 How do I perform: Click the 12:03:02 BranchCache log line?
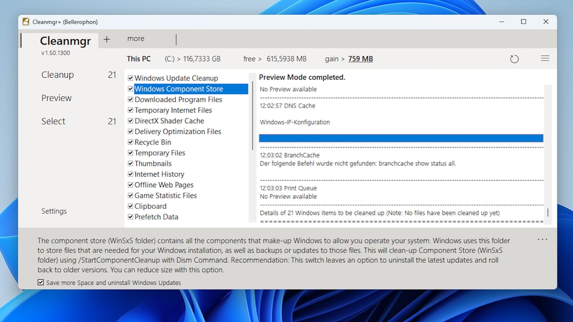point(289,155)
